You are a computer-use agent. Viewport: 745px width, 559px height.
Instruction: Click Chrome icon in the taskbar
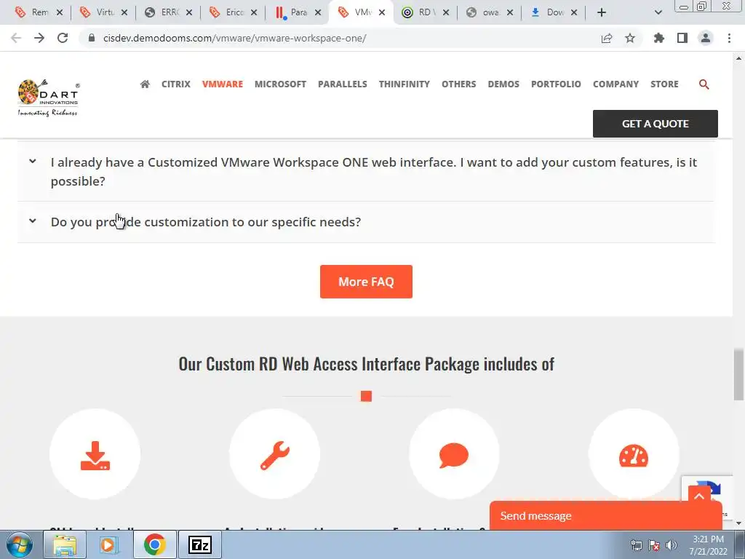coord(154,544)
